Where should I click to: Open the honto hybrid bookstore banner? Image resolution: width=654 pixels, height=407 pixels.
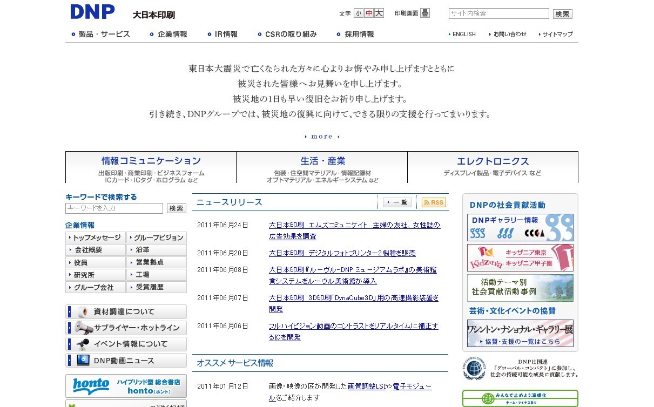tap(126, 386)
